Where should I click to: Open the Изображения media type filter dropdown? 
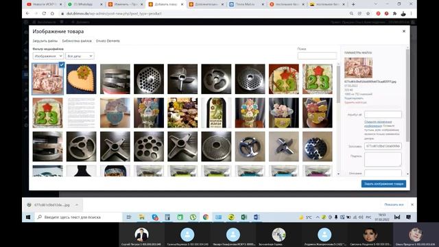pos(48,56)
